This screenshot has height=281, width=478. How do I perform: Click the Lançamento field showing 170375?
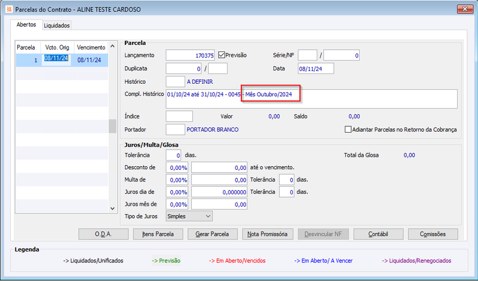190,56
